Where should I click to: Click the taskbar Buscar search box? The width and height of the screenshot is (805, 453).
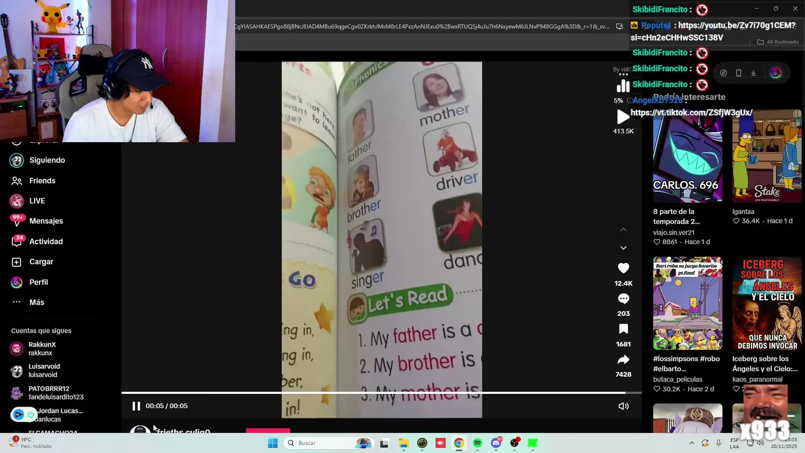pos(328,443)
